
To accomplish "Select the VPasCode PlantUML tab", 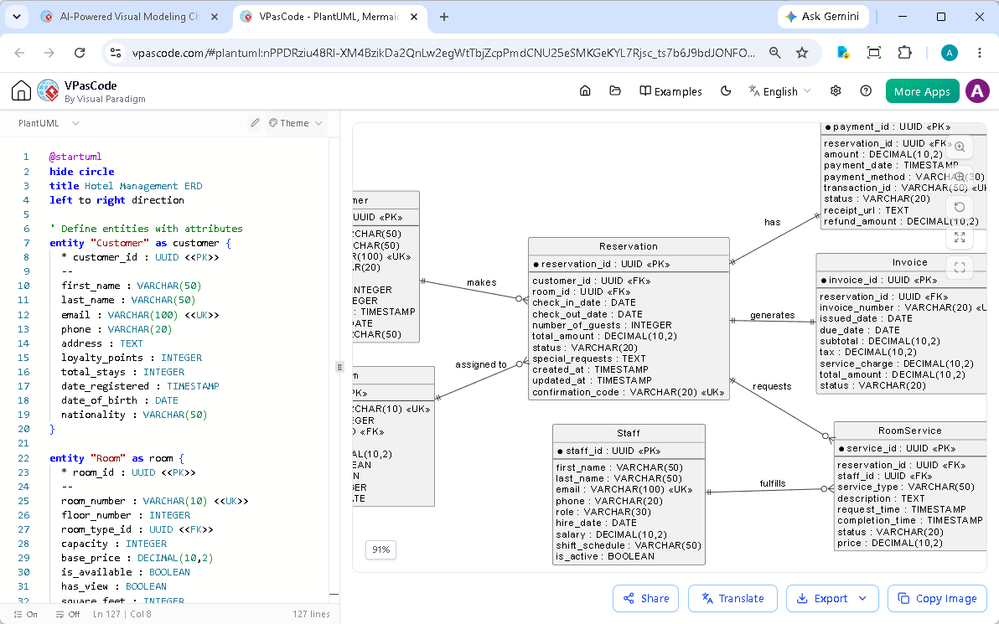I will point(329,18).
